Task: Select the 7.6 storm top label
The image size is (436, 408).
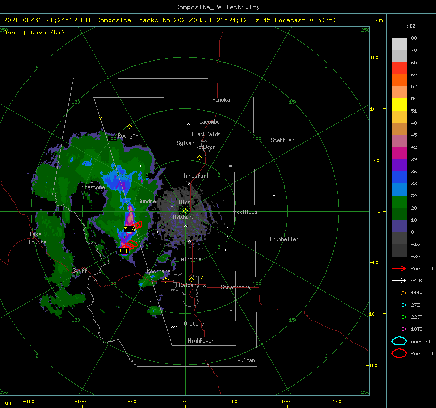Action: coord(129,229)
